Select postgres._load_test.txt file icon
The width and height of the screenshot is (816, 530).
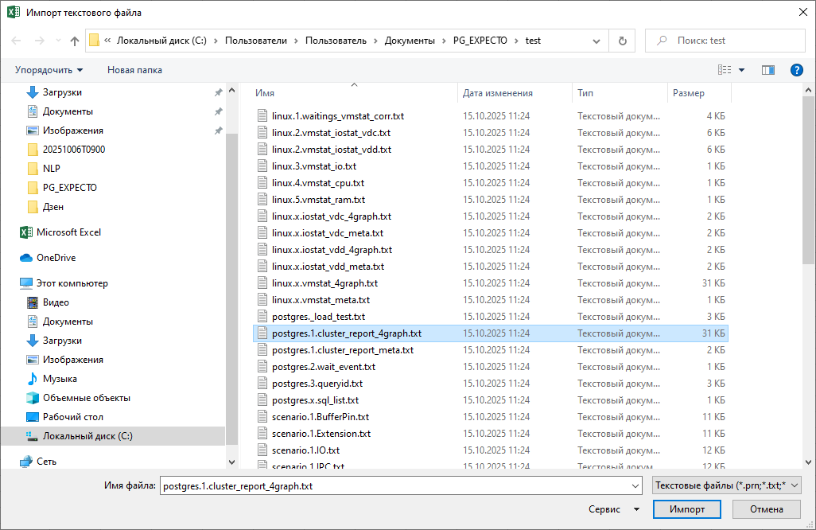(262, 317)
